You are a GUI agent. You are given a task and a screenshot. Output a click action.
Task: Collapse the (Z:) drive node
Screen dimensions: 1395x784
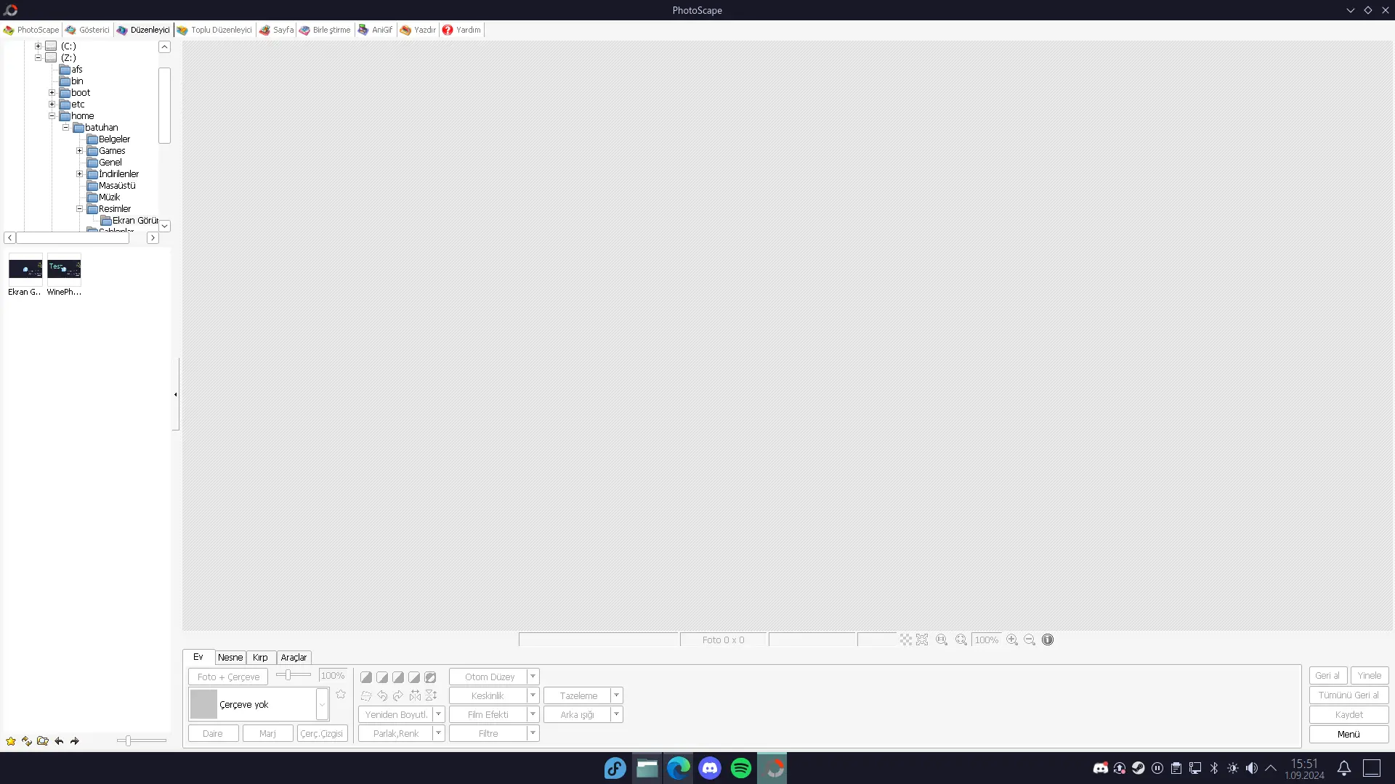coord(38,57)
